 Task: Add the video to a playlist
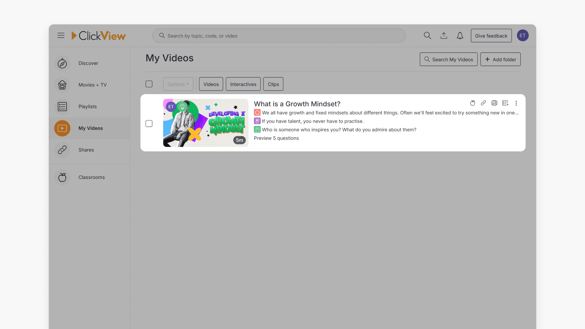505,103
